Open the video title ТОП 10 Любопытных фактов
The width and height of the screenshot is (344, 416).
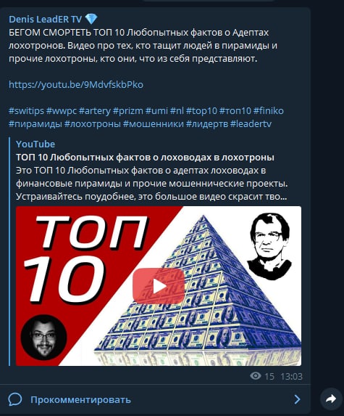tap(145, 158)
